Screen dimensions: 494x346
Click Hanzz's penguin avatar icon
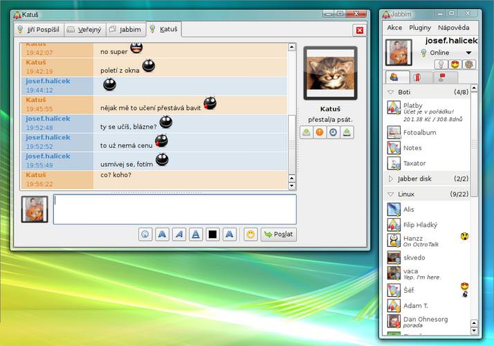coord(394,241)
